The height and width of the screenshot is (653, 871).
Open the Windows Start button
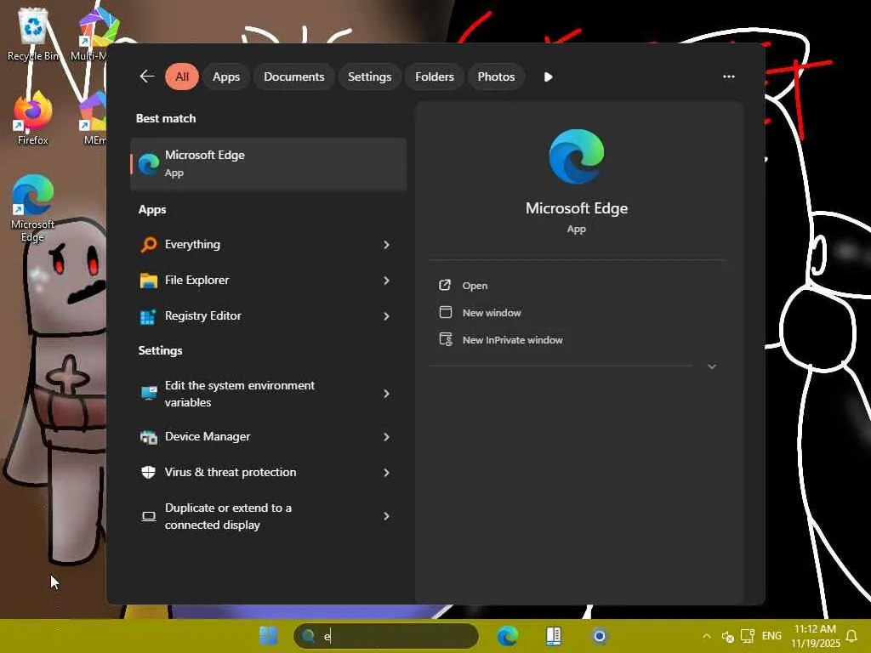pyautogui.click(x=268, y=636)
